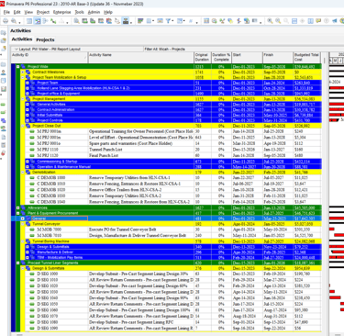The width and height of the screenshot is (344, 336).
Task: Select activity D SEG 1000
Action: [172, 274]
